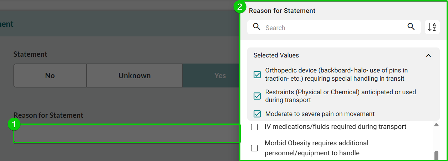Click the Reason for Statement panel title
The image size is (448, 161).
pyautogui.click(x=282, y=11)
